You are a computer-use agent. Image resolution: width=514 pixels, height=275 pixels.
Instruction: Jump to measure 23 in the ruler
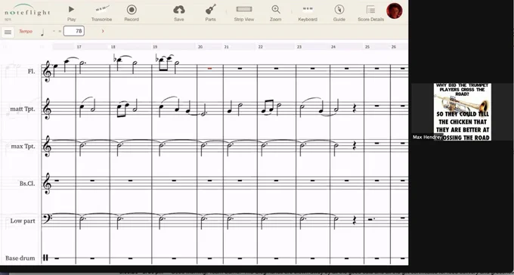299,47
